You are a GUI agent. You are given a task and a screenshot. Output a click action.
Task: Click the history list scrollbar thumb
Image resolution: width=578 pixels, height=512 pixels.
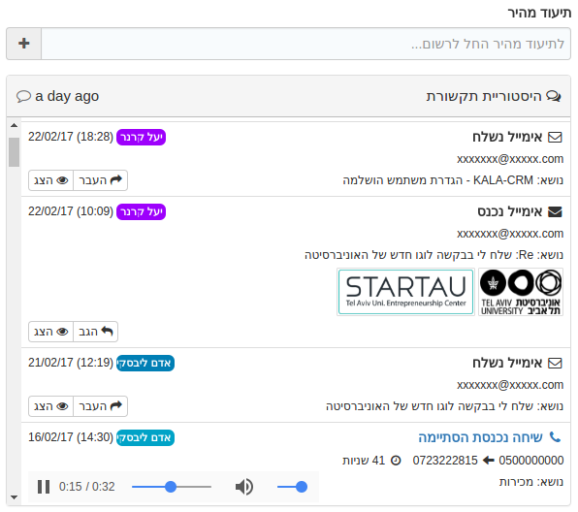pos(14,152)
